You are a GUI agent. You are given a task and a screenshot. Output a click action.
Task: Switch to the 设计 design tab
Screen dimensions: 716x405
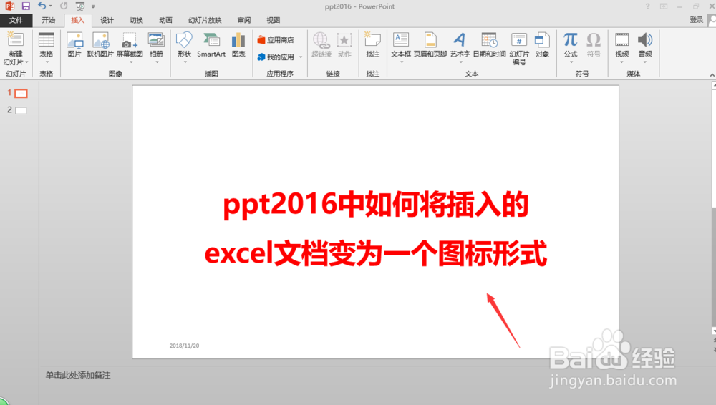pyautogui.click(x=107, y=20)
